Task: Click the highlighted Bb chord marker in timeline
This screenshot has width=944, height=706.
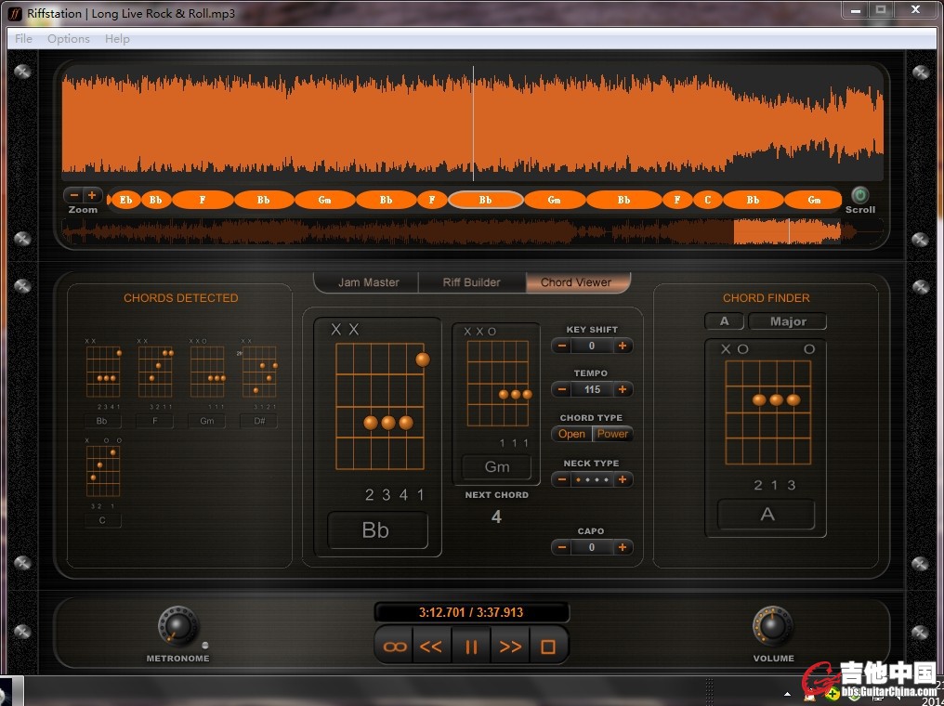Action: click(485, 200)
